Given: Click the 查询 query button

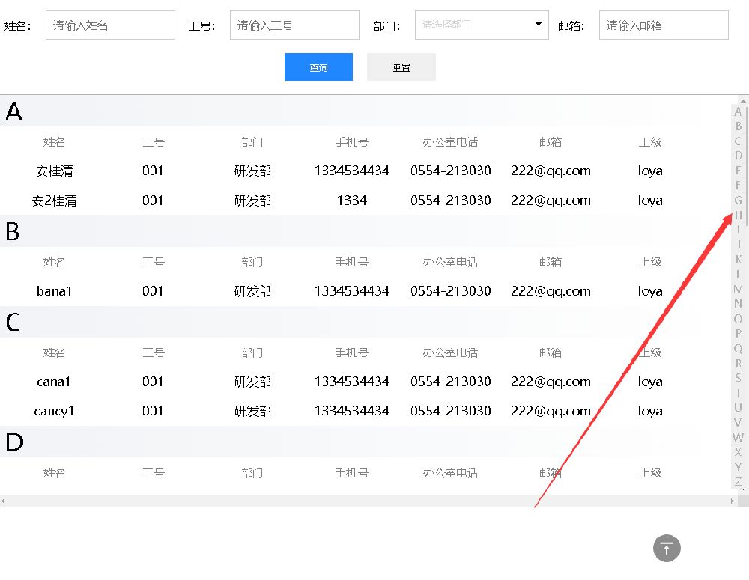Looking at the screenshot, I should [x=318, y=67].
